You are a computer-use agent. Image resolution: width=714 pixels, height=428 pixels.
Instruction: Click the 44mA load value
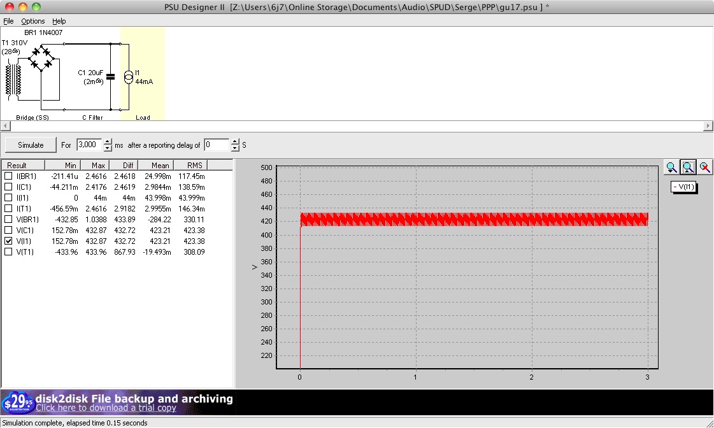pos(144,82)
